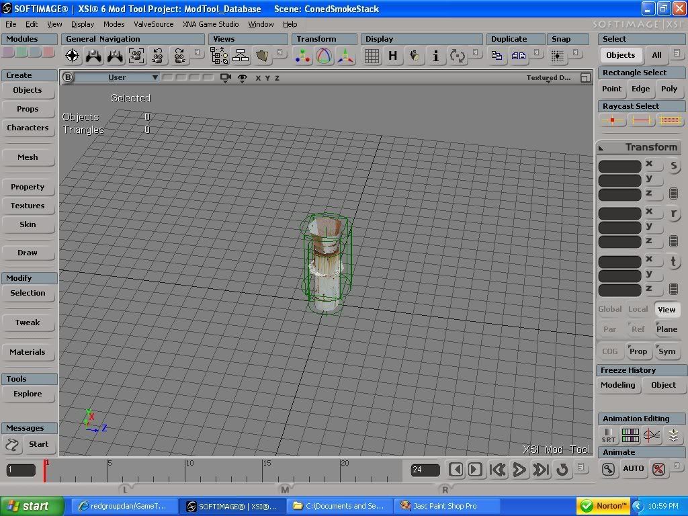Click the SRT animation icon
The image size is (688, 516).
pos(609,435)
